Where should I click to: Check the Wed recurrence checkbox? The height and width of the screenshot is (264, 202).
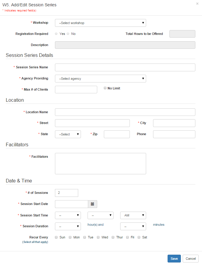(x=98, y=237)
